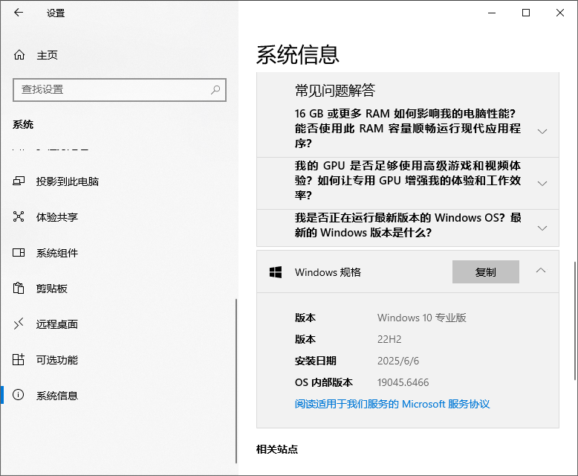This screenshot has height=476, width=578.
Task: Expand the 16 GB RAM question chevron
Action: coord(542,131)
